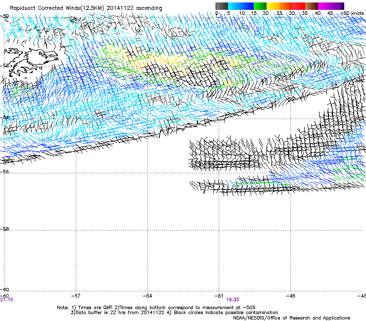Select the -56 latitude label on left axis
The height and width of the screenshot is (321, 366).
4,171
